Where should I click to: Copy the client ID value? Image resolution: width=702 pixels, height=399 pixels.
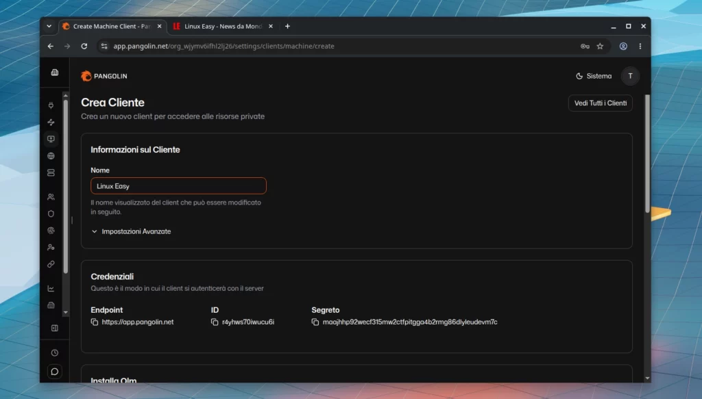pyautogui.click(x=215, y=322)
